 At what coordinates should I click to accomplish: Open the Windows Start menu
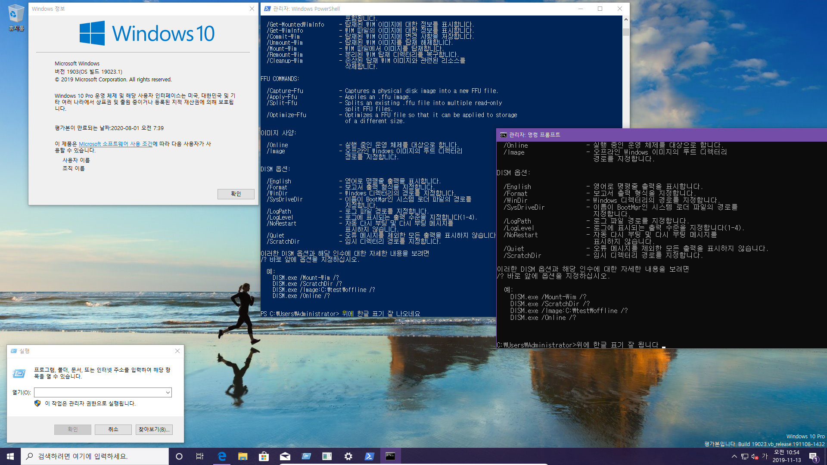tap(10, 456)
